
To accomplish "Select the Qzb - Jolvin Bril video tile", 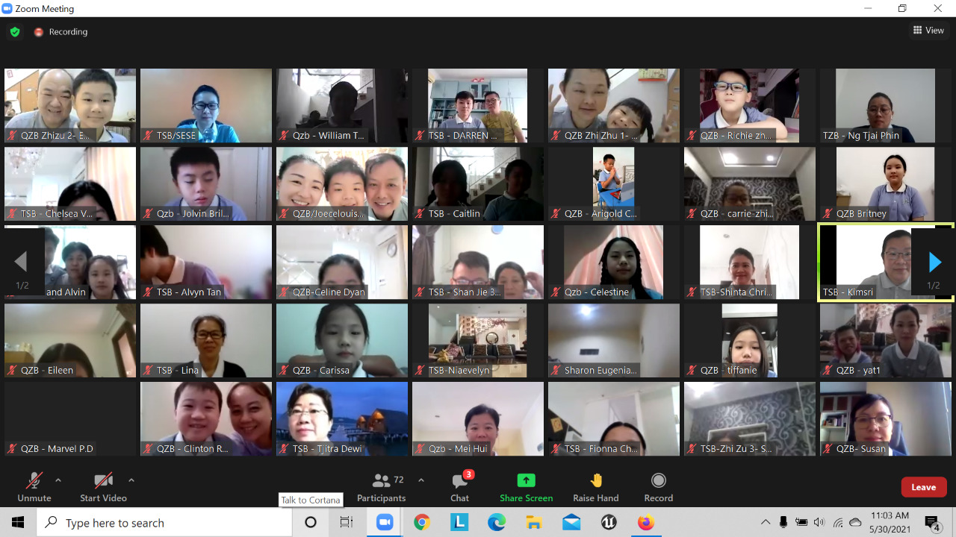I will pos(206,184).
